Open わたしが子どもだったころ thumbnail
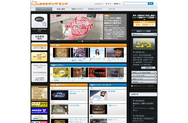Screen dimensions: 188x123 [115, 53]
